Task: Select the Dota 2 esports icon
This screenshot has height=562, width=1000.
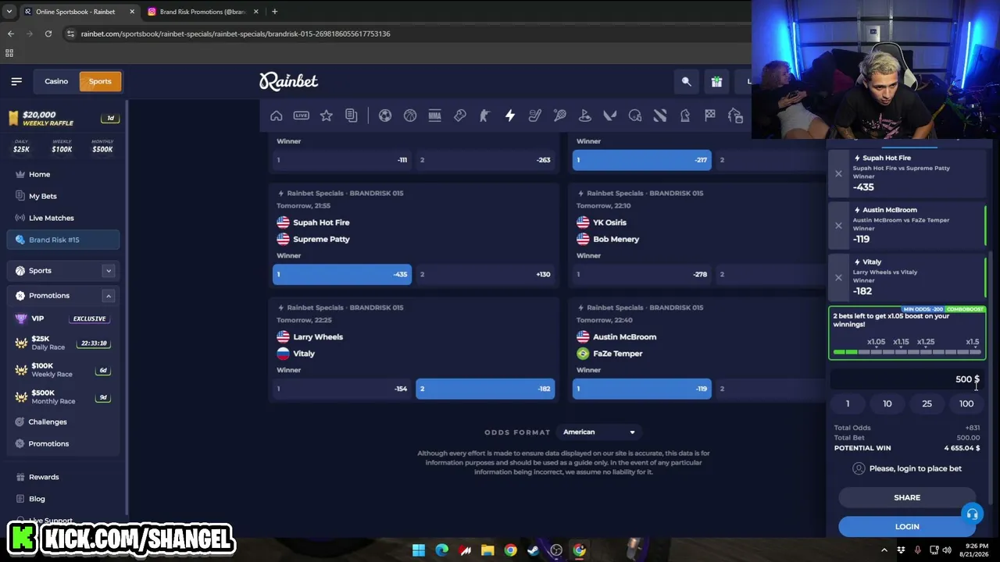Action: click(660, 116)
